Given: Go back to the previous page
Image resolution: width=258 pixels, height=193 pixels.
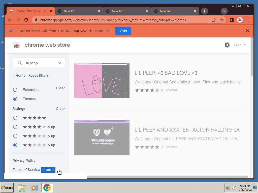Looking at the screenshot, I should point(10,20).
